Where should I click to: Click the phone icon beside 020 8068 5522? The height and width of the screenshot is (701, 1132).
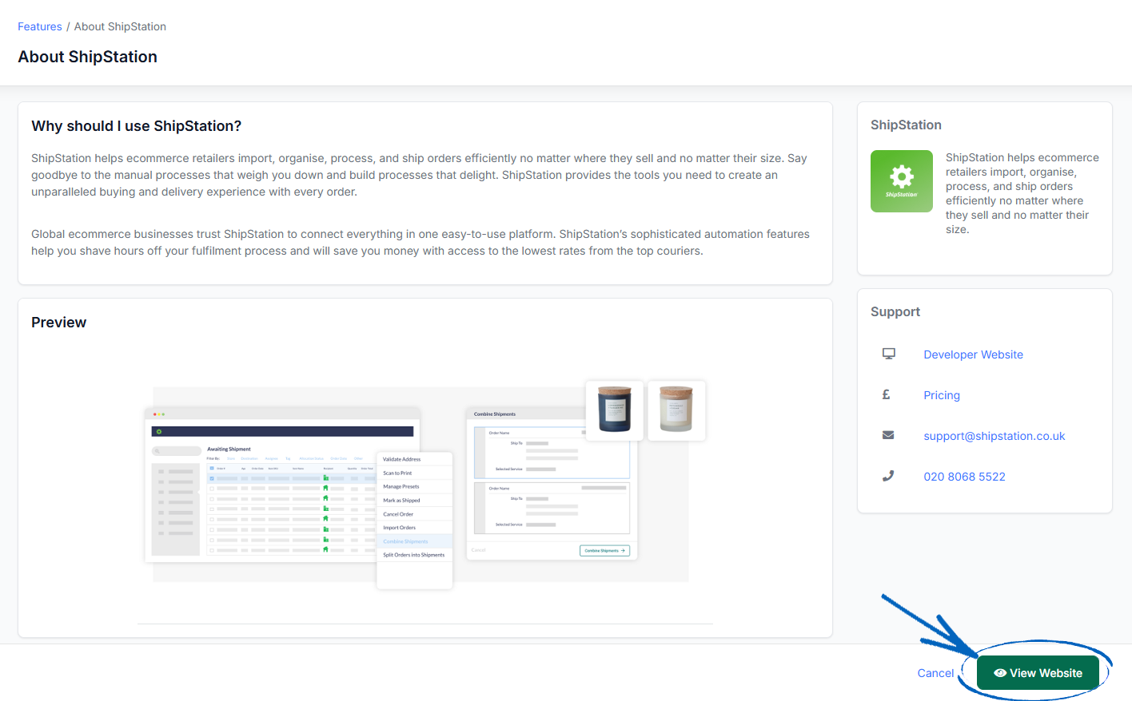pyautogui.click(x=888, y=476)
